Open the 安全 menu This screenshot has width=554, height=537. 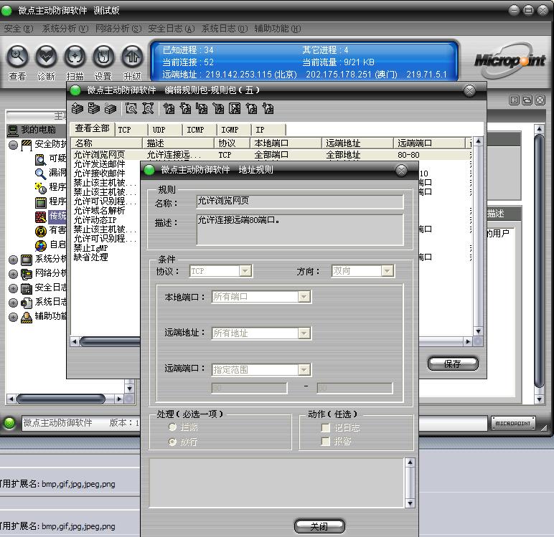(x=19, y=29)
